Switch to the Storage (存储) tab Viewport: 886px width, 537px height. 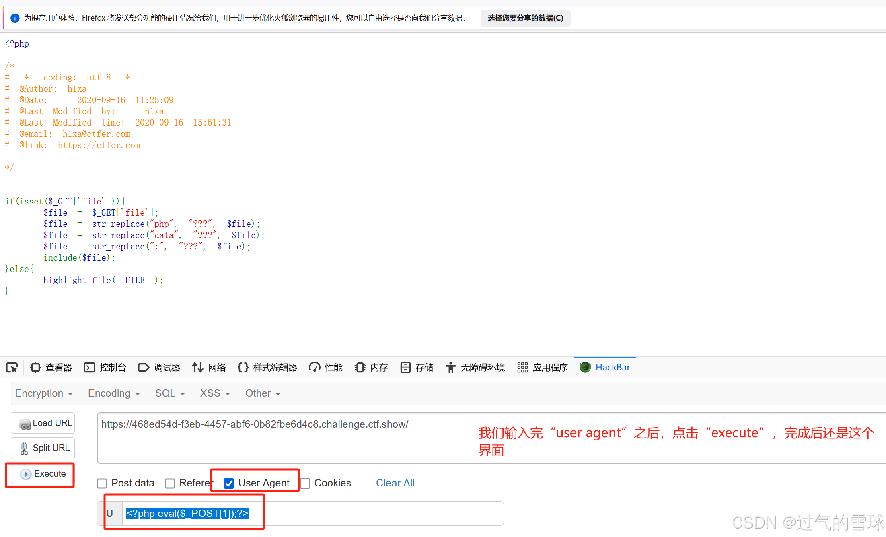(417, 367)
